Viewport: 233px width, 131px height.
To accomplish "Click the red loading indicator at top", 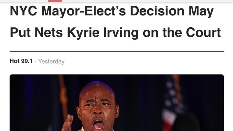I will [x=55, y=1].
